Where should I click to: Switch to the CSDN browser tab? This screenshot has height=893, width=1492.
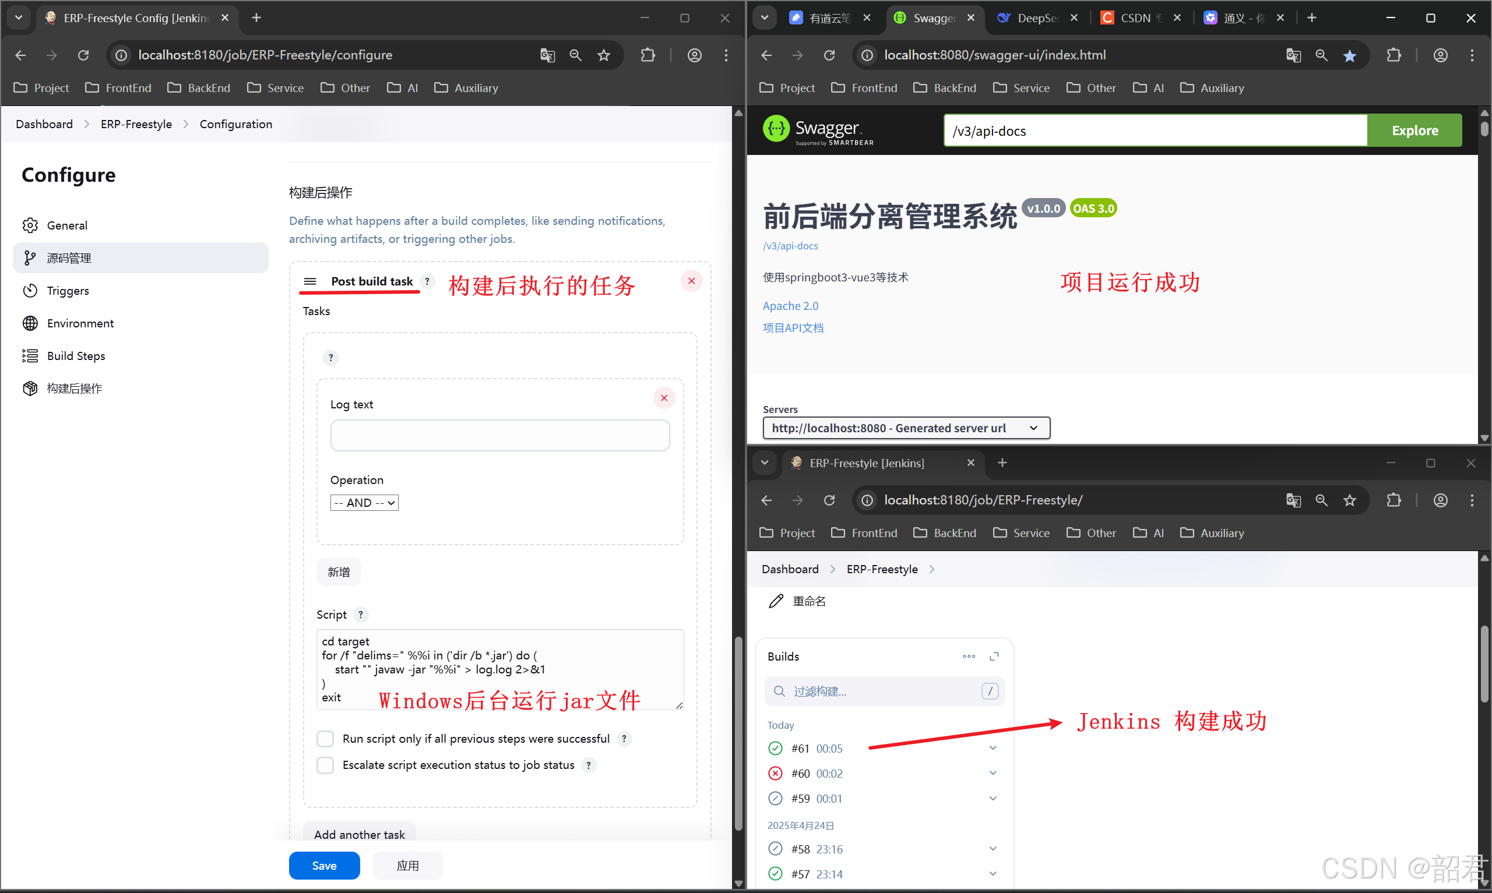pos(1135,18)
